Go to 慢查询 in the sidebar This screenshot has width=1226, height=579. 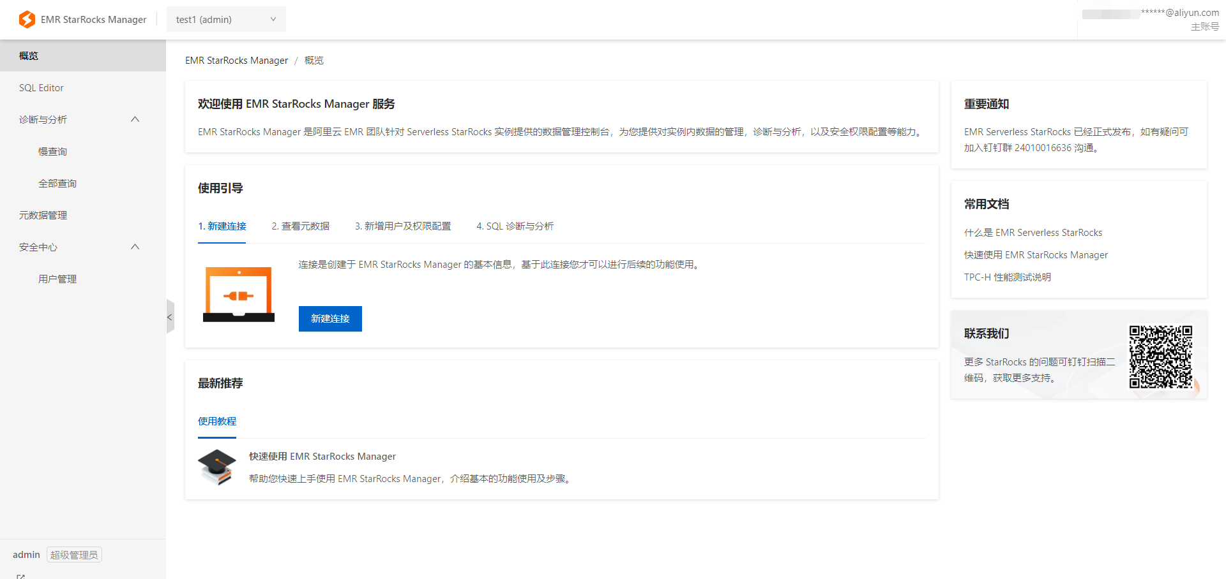tap(52, 152)
